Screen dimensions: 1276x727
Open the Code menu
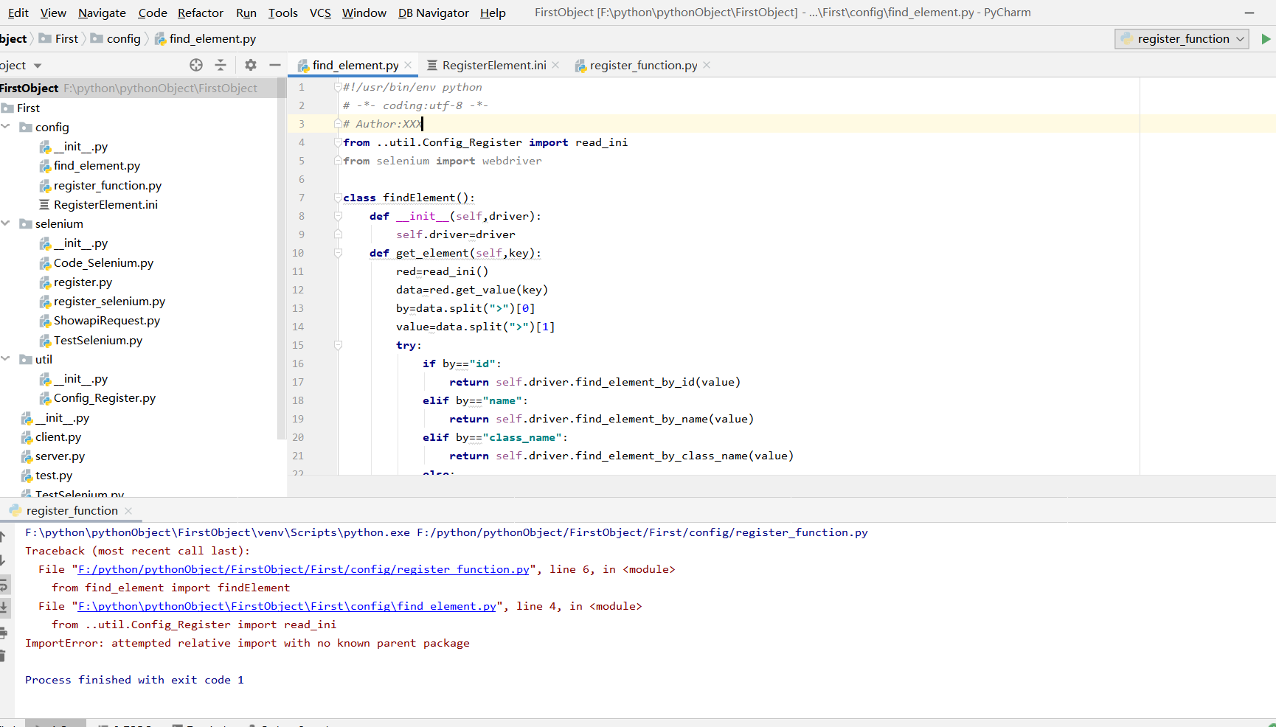coord(153,13)
